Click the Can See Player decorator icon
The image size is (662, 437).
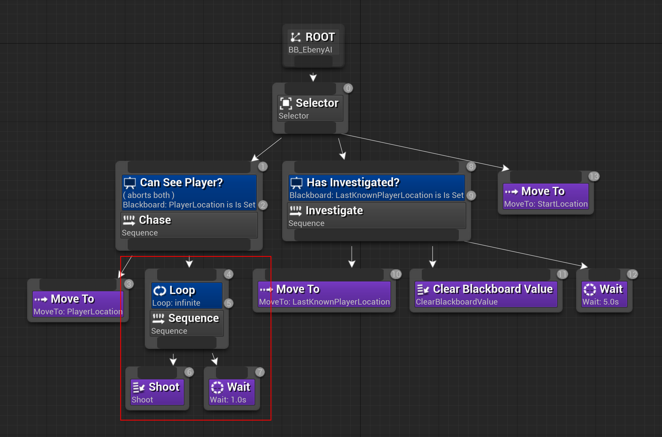point(130,183)
